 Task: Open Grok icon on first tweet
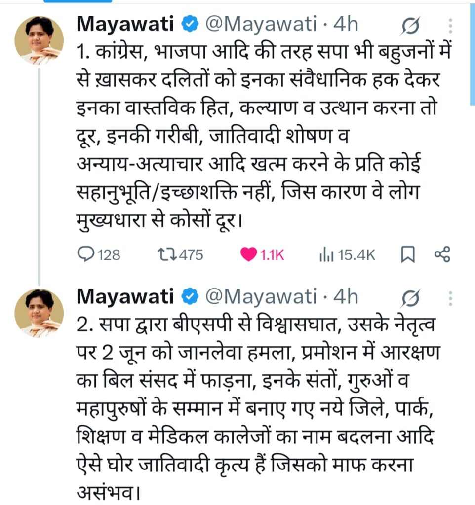click(x=410, y=25)
